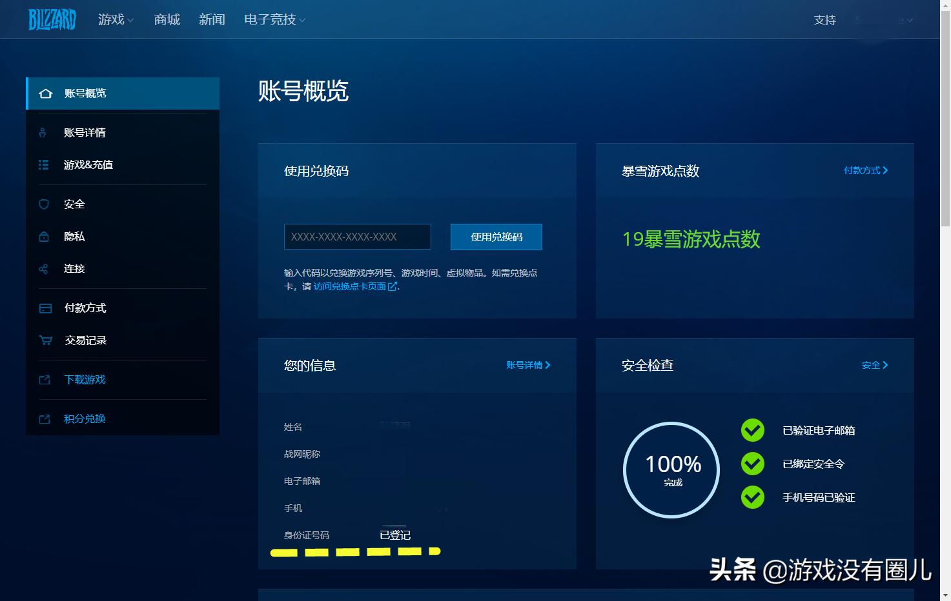Select the link icon next to 连接
951x601 pixels.
click(43, 268)
